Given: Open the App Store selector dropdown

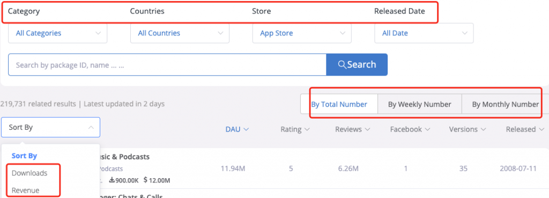Looking at the screenshot, I should point(302,33).
